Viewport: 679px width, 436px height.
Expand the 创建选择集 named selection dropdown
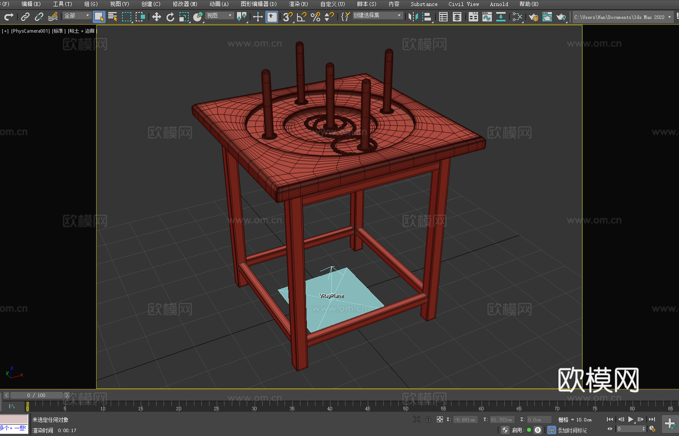[377, 16]
